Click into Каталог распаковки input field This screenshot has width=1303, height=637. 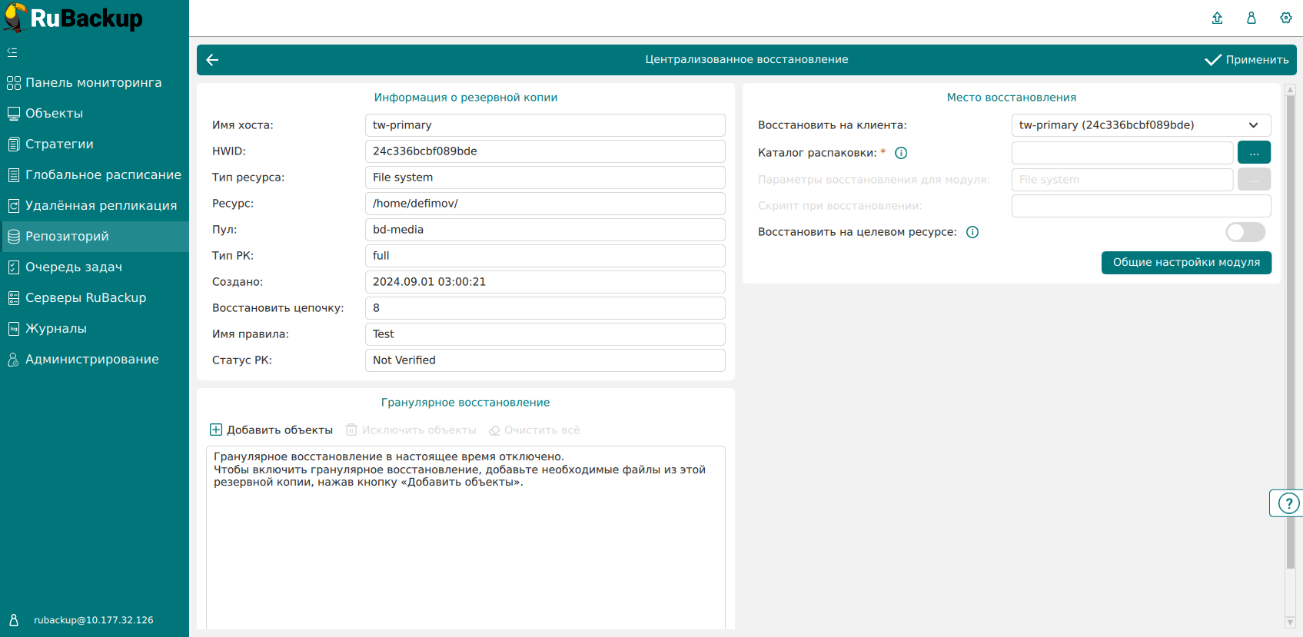point(1122,153)
